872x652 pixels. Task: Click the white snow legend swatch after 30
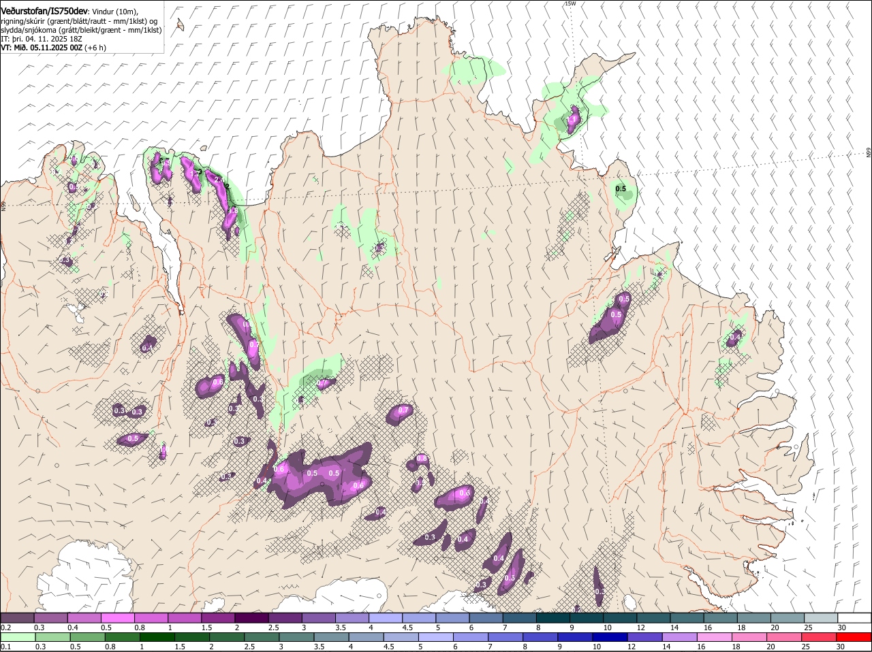click(854, 618)
